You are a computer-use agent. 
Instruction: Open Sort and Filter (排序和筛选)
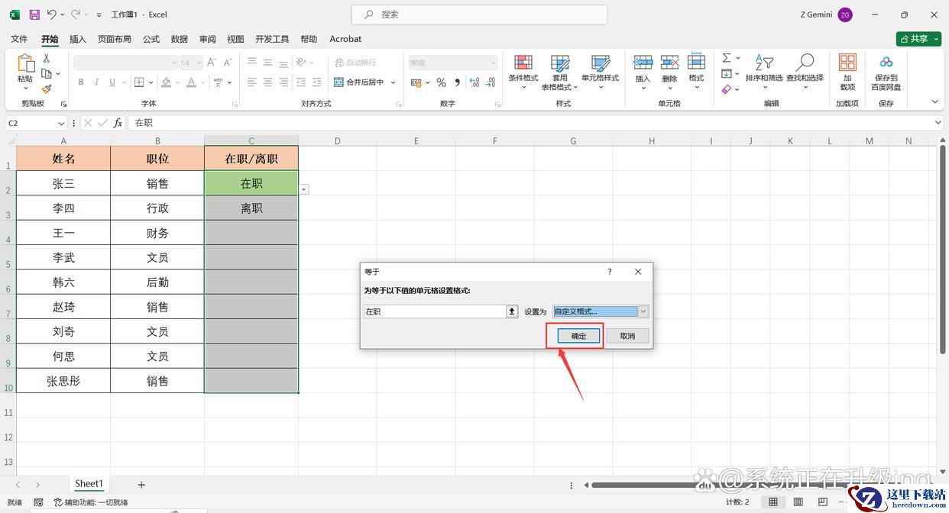tap(763, 70)
